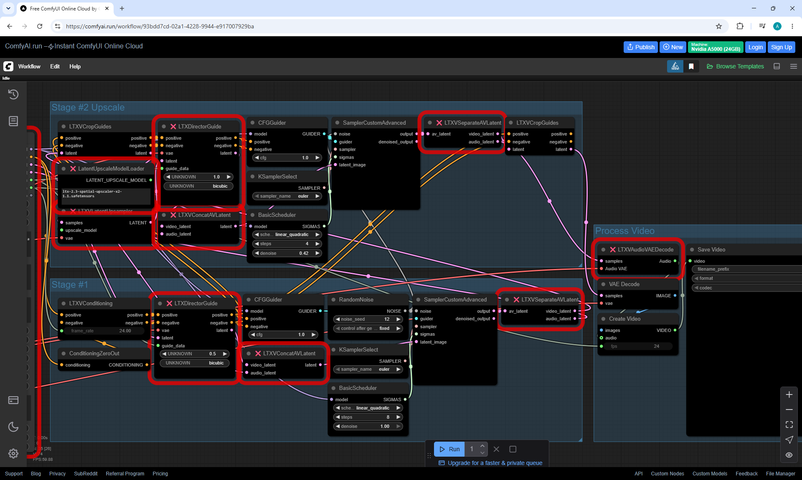802x480 pixels.
Task: Click the blue manager icon in toolbar
Action: [x=675, y=66]
